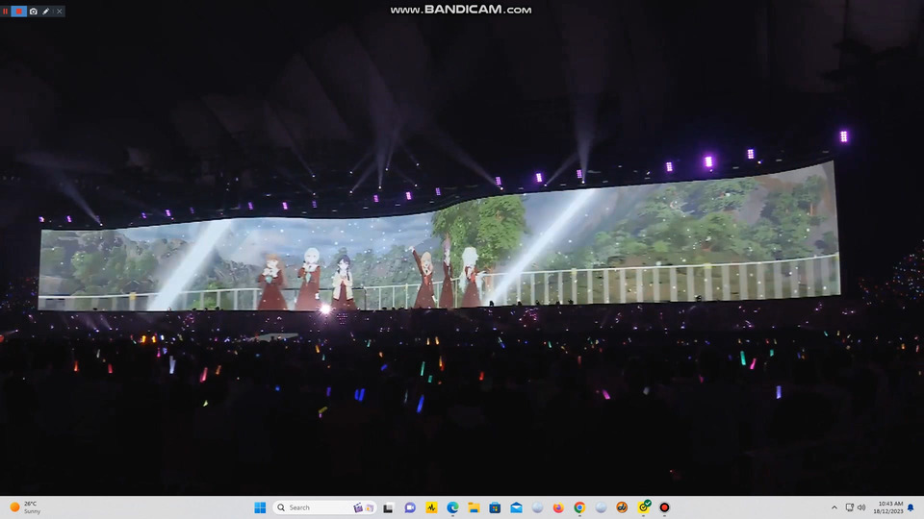This screenshot has height=519, width=924.
Task: Stop the Bandicam recording with red square
Action: point(19,12)
